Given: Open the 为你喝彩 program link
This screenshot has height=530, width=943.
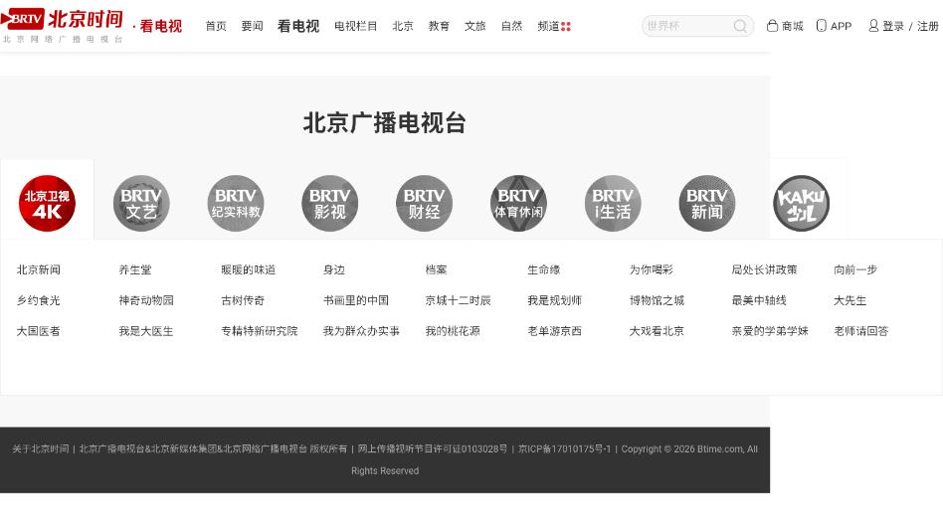Looking at the screenshot, I should click(652, 269).
